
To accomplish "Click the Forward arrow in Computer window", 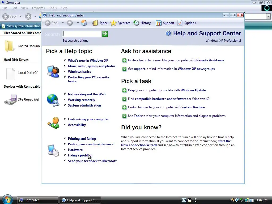I will [x=28, y=16].
